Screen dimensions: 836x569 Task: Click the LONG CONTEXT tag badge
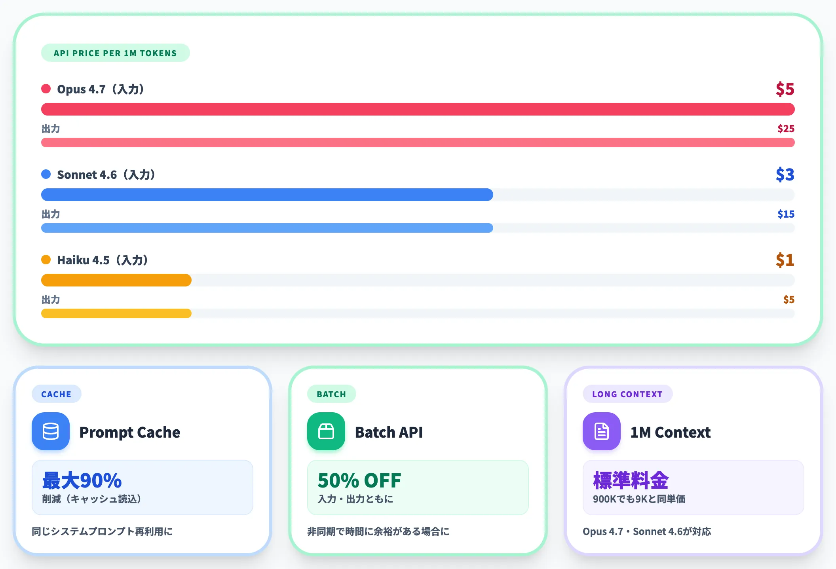(x=627, y=394)
